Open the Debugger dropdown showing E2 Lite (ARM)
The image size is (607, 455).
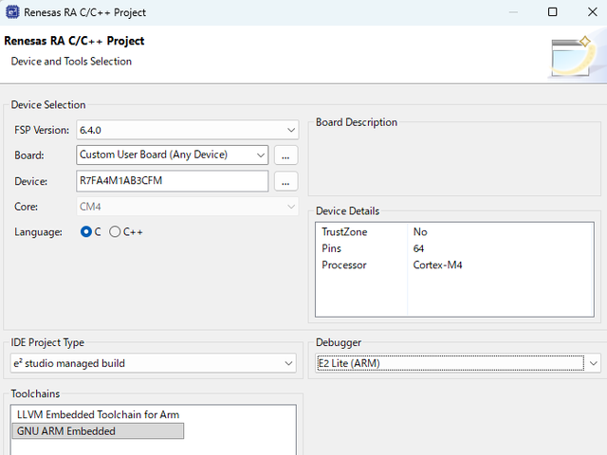tap(458, 363)
